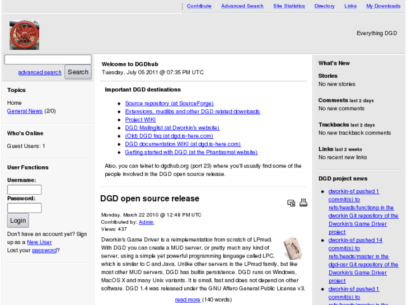Screen dimensions: 407x305
Task: Click the red wheel site logo
Action: point(25,35)
